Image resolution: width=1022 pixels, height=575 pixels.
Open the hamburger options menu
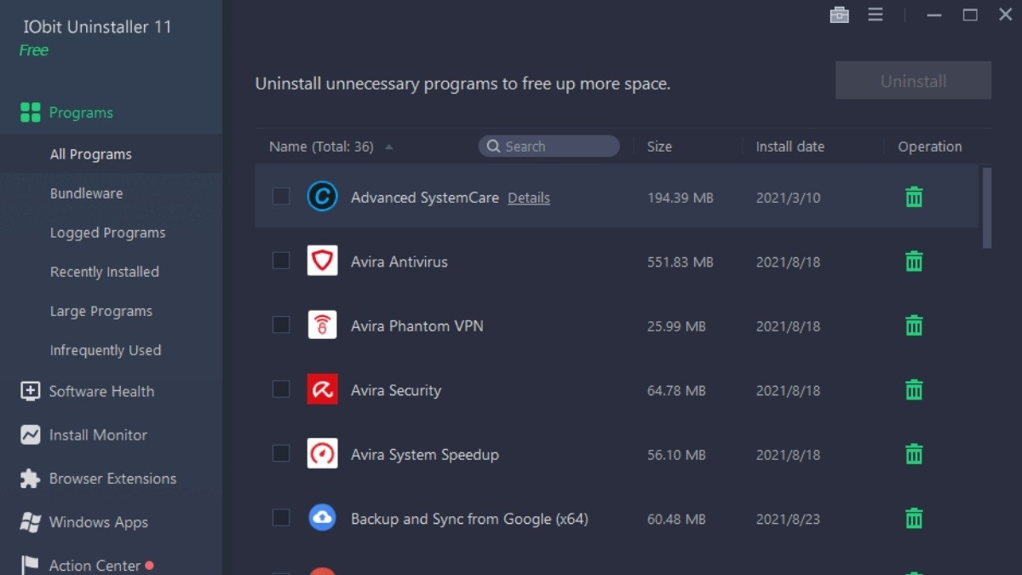[x=876, y=15]
